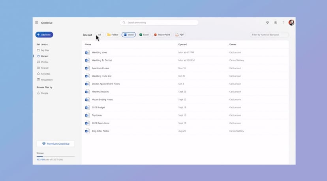The image size is (327, 181).
Task: Click Word icon of Wedding Vows
Action: click(x=87, y=52)
